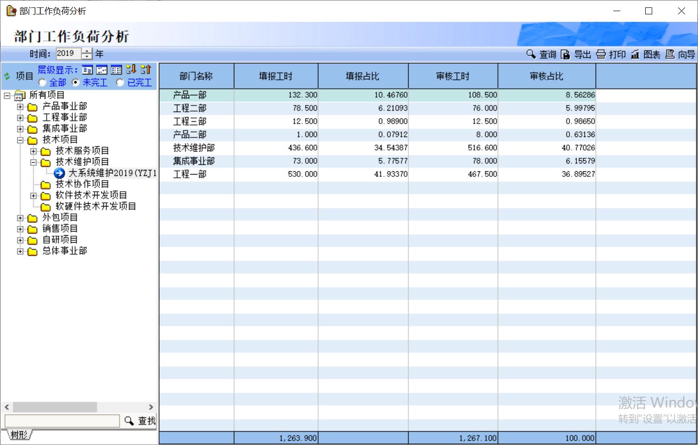Click the third 层级显示 grid icon
The image size is (698, 445).
point(117,70)
